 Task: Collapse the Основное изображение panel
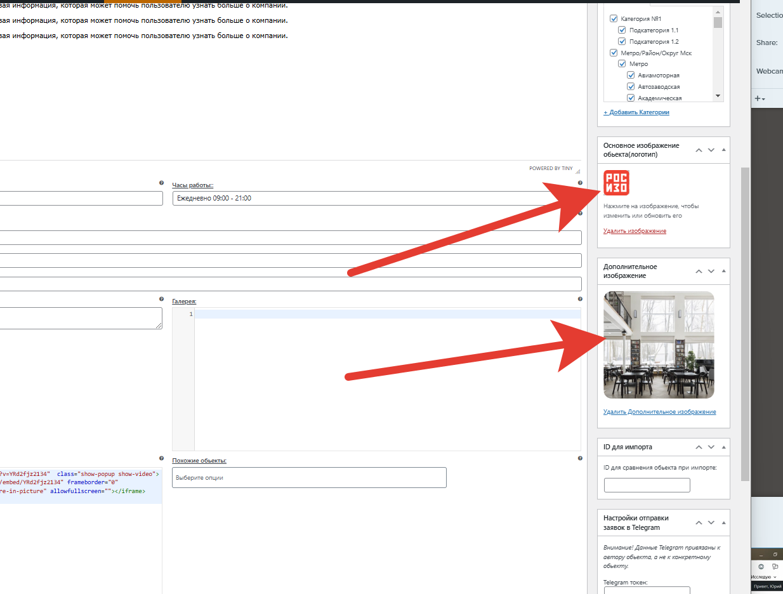click(724, 150)
